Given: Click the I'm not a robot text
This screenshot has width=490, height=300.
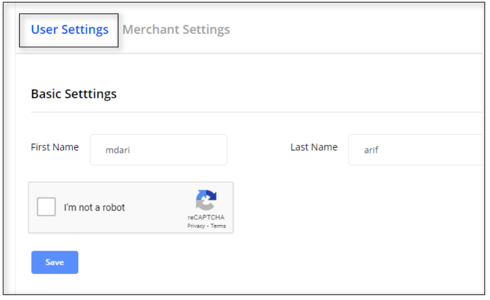Looking at the screenshot, I should point(94,207).
